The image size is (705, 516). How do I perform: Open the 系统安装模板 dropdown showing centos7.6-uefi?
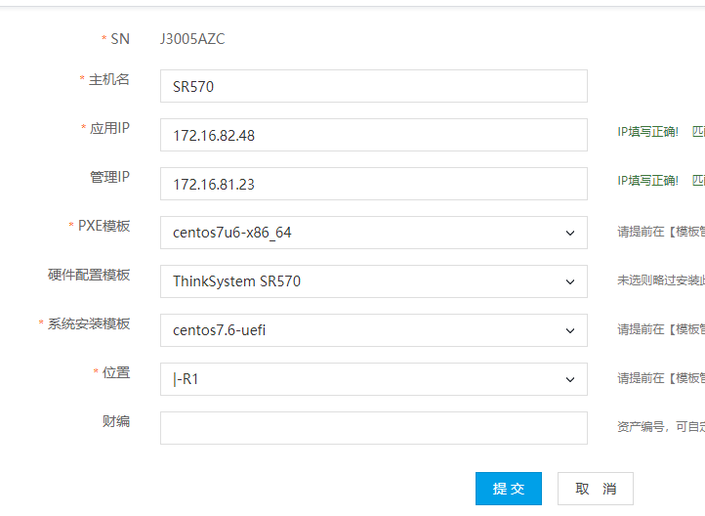pos(374,330)
